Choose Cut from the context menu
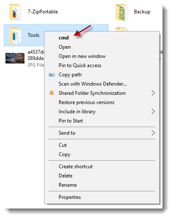The height and width of the screenshot is (219, 173). point(102,145)
